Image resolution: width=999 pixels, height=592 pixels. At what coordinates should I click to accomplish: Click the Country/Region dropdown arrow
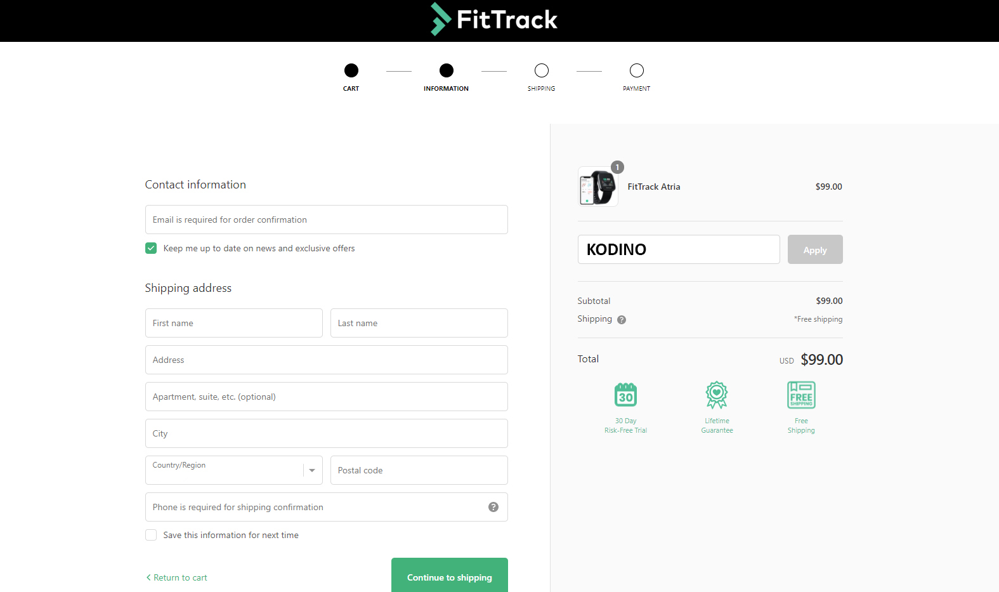(x=312, y=470)
